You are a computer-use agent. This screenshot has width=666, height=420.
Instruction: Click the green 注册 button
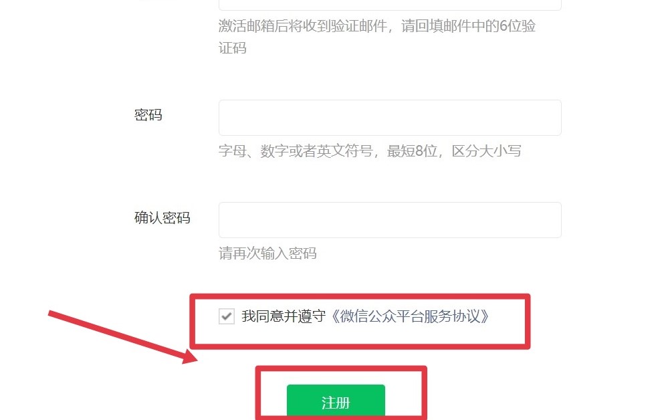tap(336, 401)
